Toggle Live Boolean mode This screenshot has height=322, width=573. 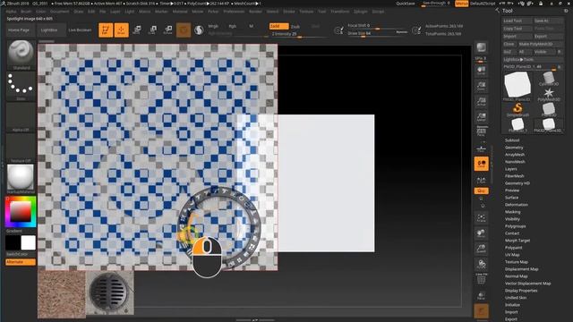80,30
